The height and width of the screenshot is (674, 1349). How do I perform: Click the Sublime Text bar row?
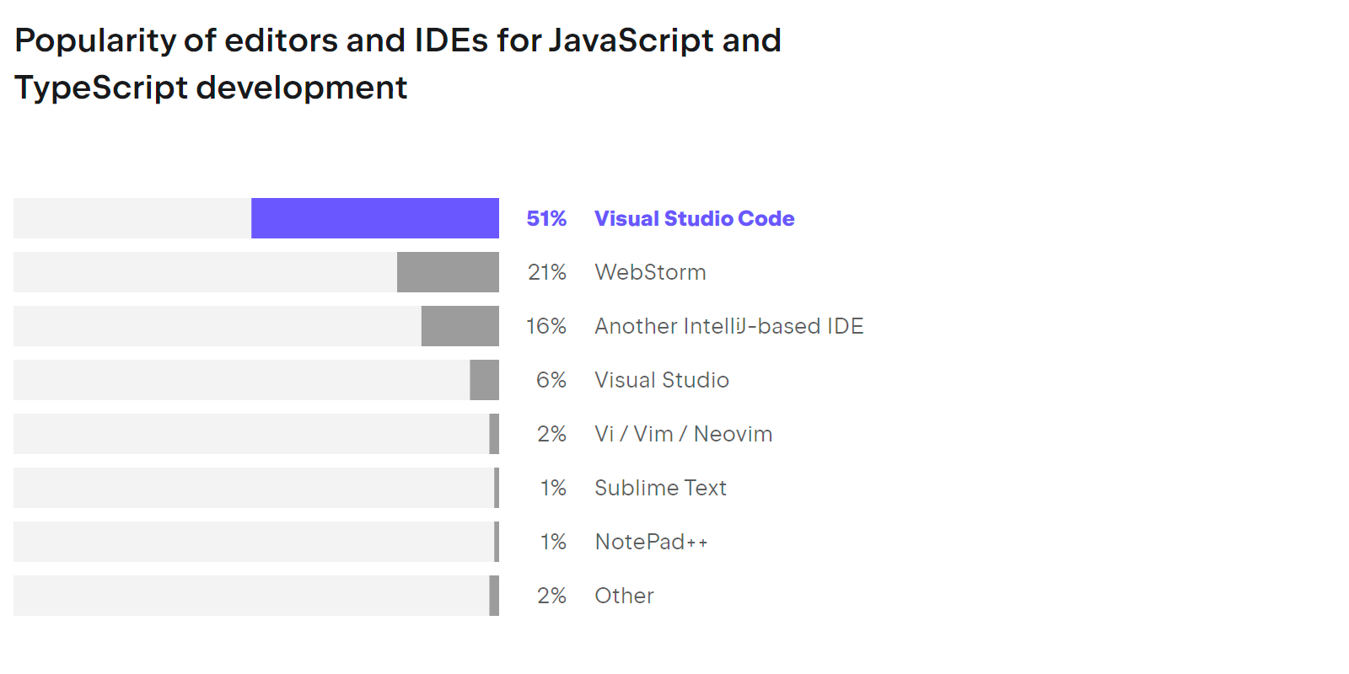coord(256,488)
